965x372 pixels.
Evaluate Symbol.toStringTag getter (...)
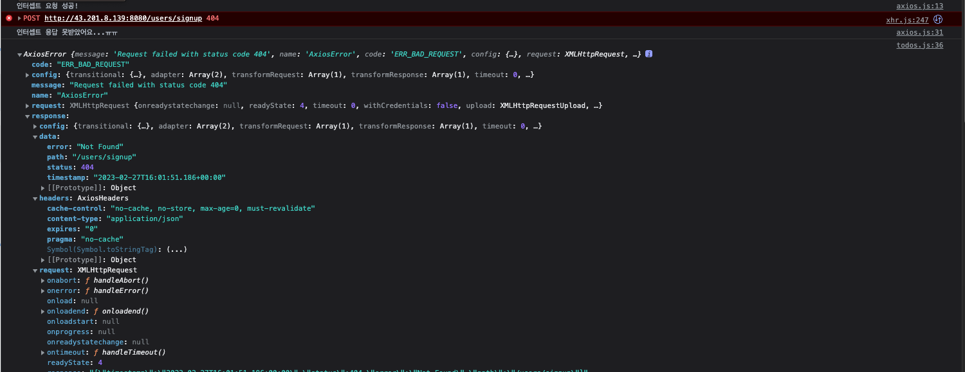coord(177,249)
